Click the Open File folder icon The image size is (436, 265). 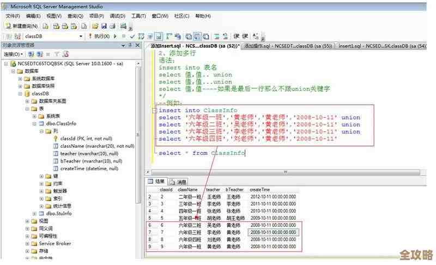[95, 26]
